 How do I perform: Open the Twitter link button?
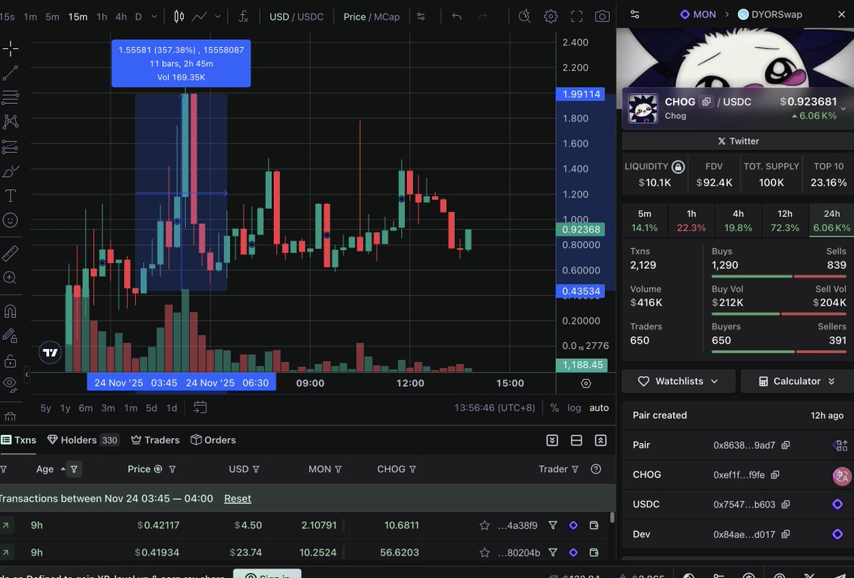point(738,141)
